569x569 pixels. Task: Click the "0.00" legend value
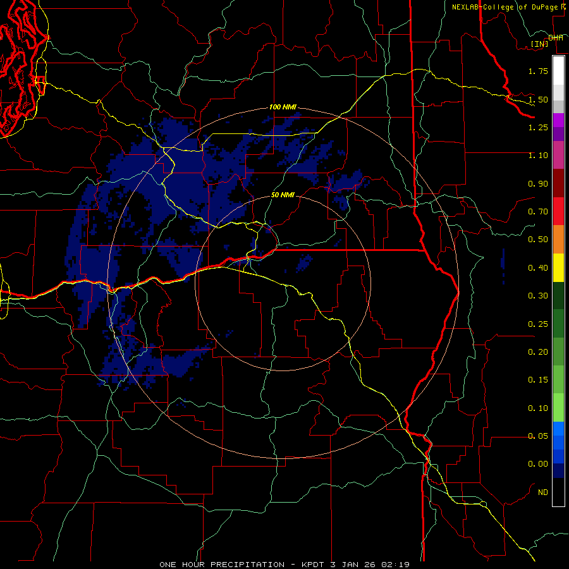(x=538, y=464)
